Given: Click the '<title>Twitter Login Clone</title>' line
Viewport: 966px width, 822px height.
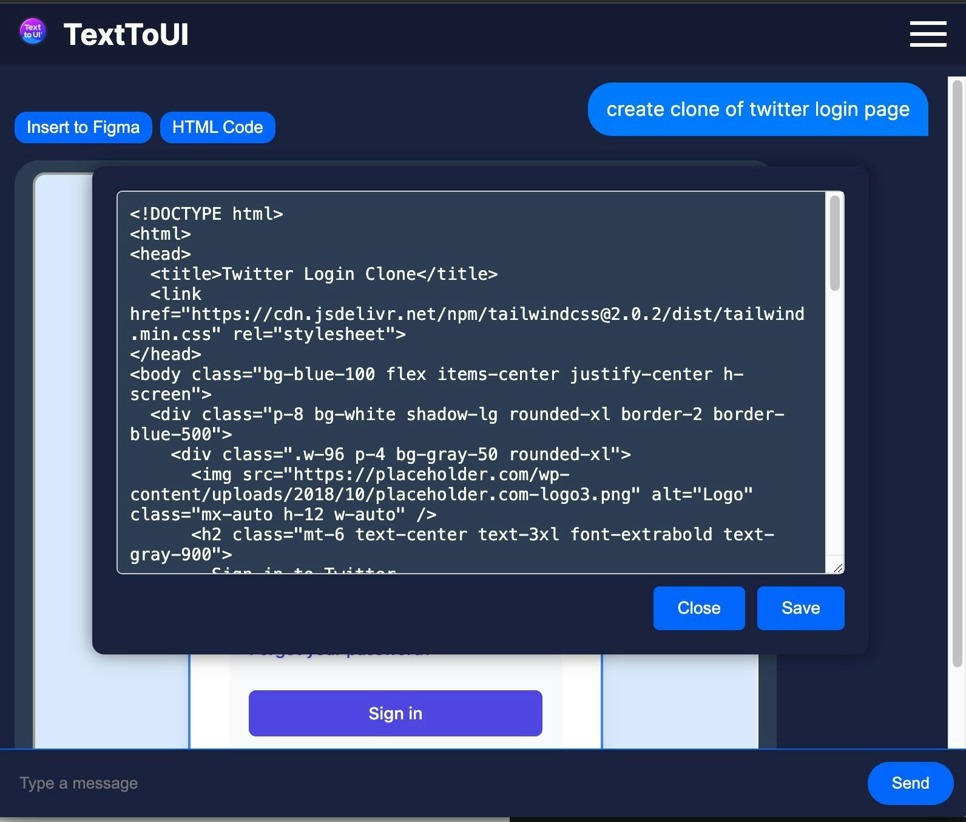Looking at the screenshot, I should pyautogui.click(x=324, y=274).
